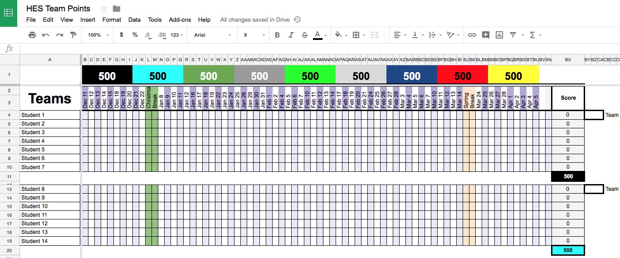Screen dimensions: 620x258
Task: Select row 1 header
Action: point(10,74)
